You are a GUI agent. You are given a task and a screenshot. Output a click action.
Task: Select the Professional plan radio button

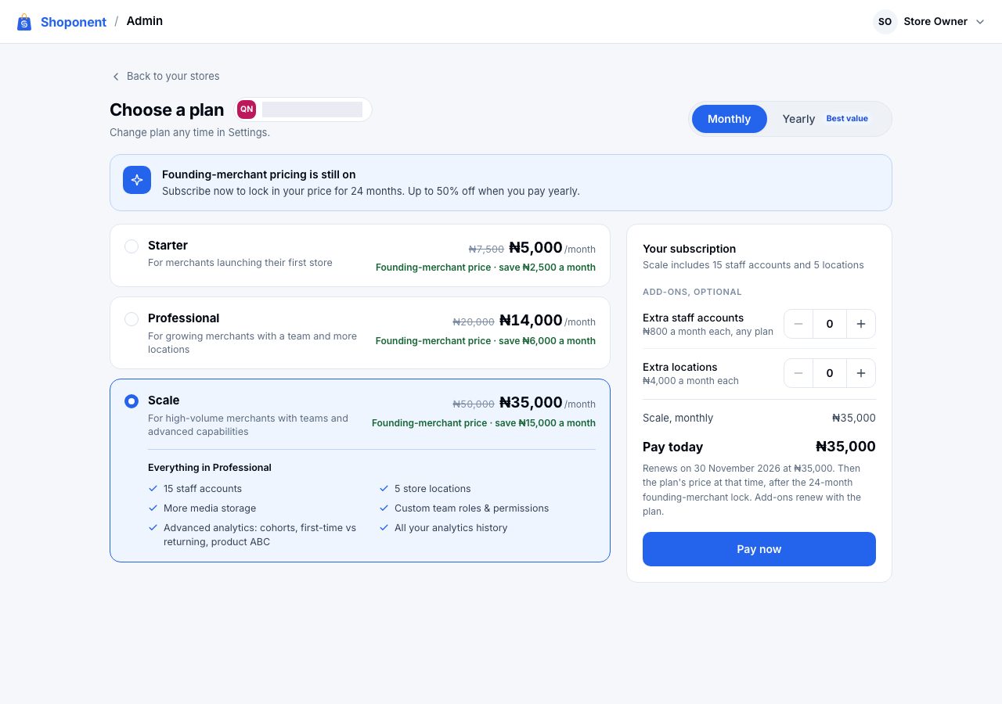[x=132, y=319]
